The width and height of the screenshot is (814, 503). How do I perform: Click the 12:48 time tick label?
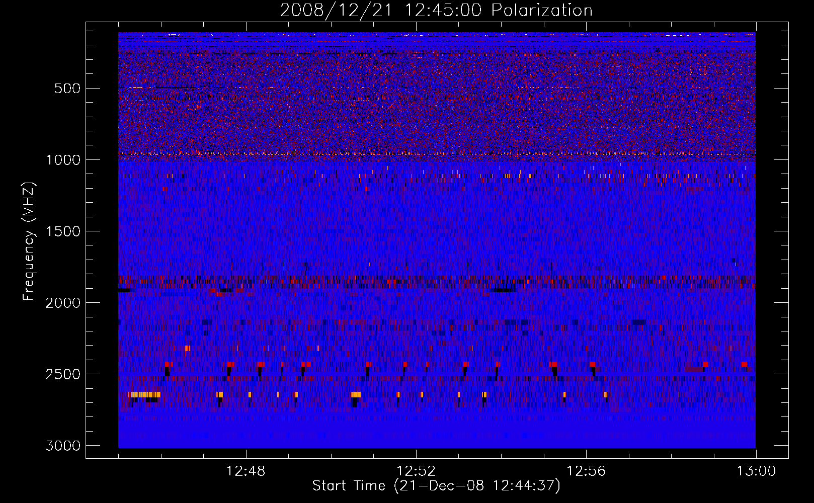coord(246,471)
